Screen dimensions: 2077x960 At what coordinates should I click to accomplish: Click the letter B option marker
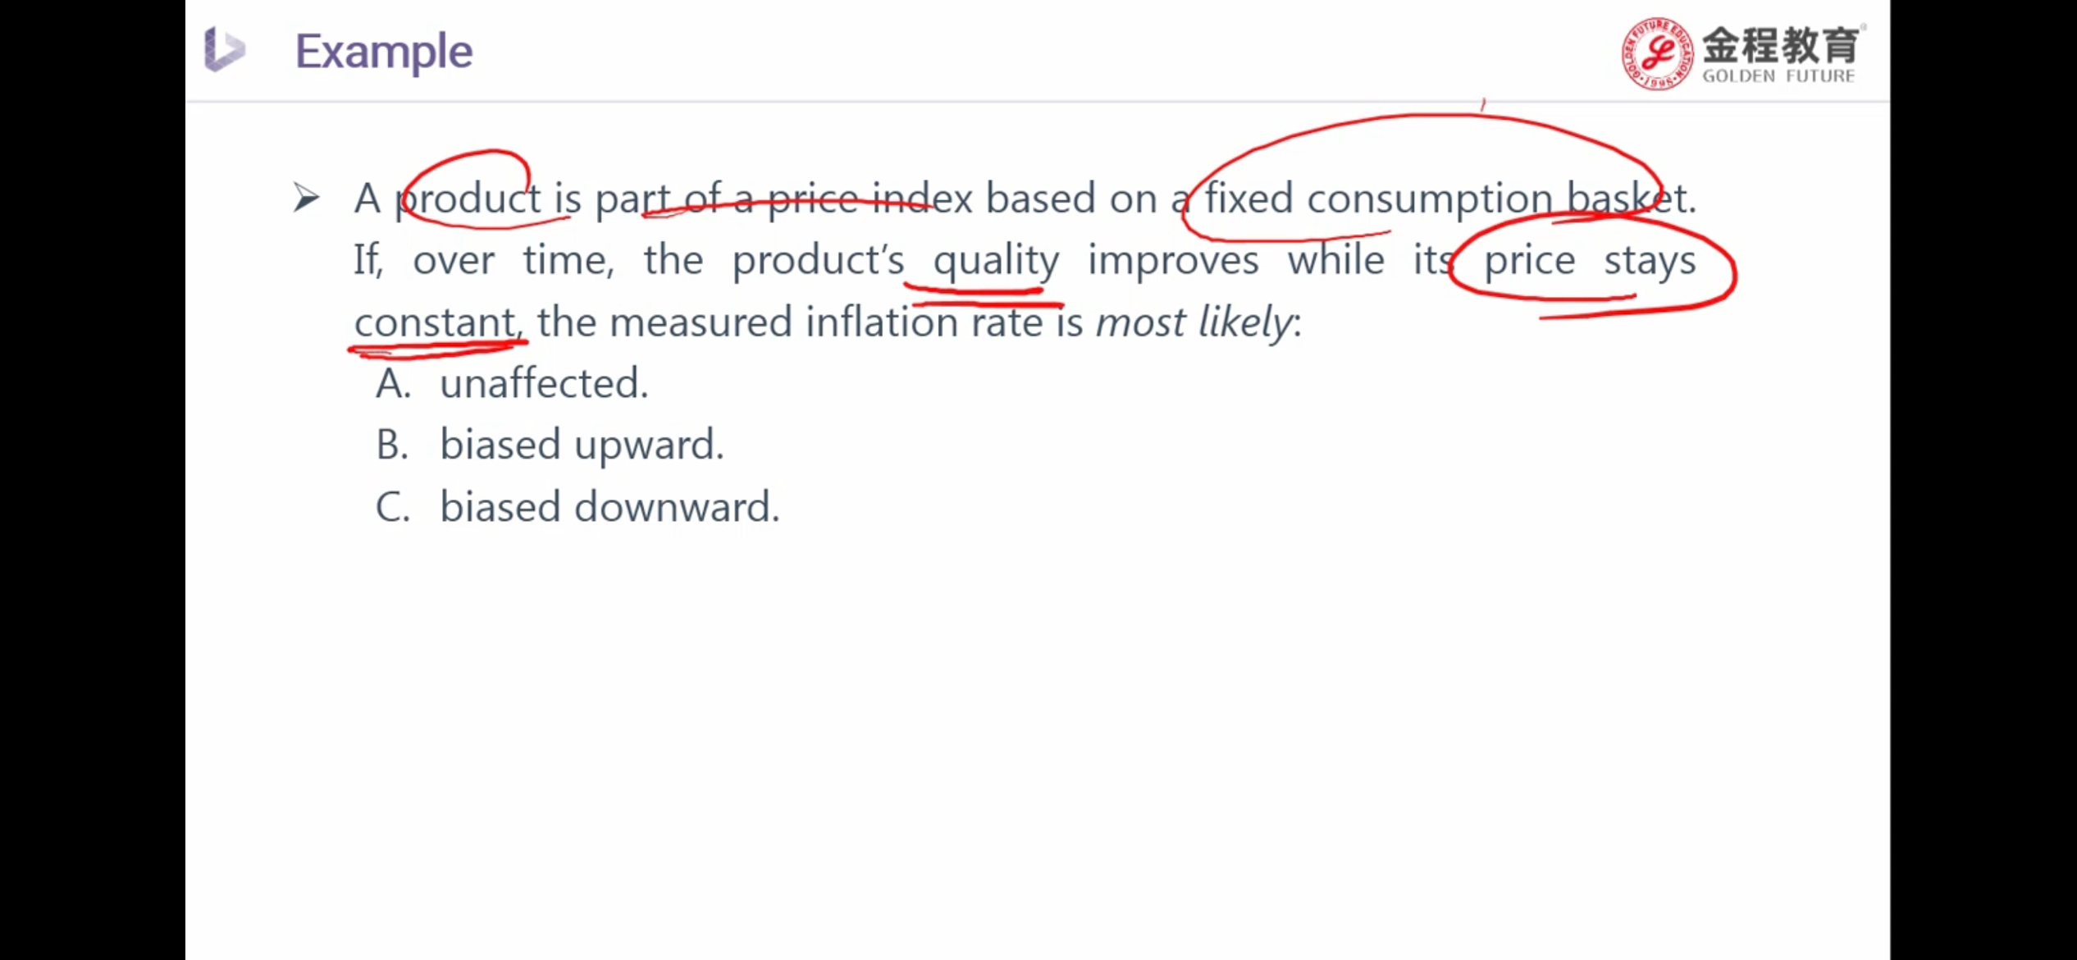392,445
